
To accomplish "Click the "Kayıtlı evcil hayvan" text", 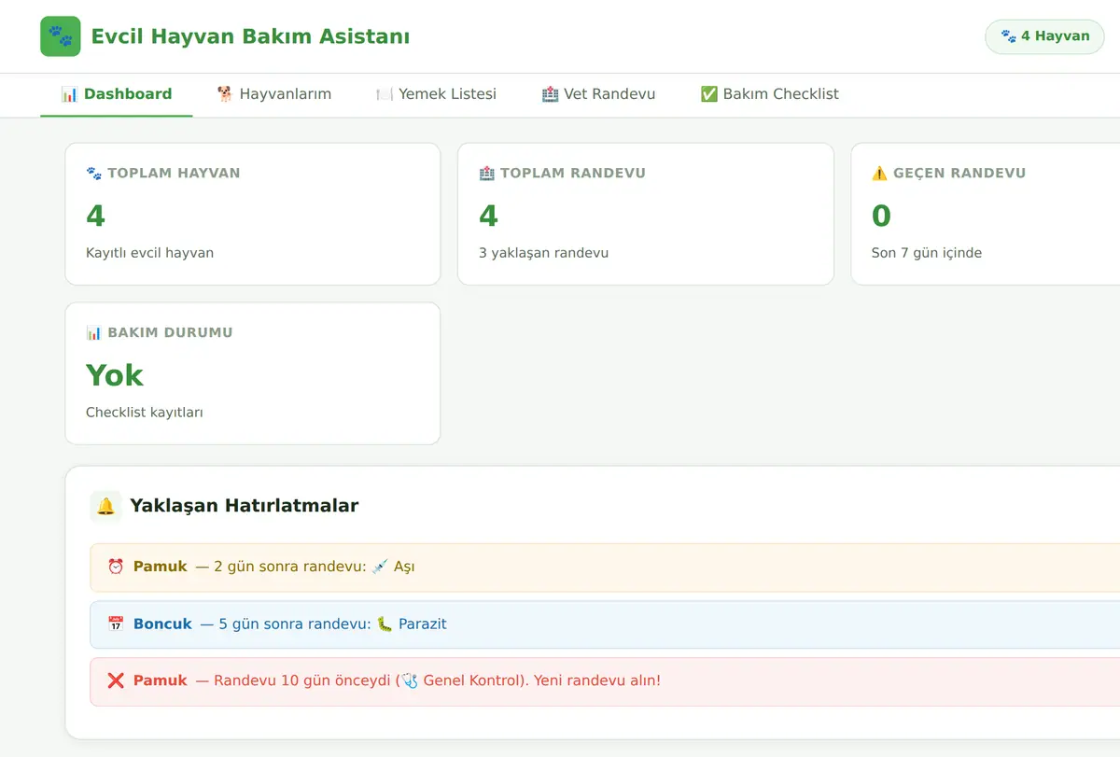I will pyautogui.click(x=149, y=253).
